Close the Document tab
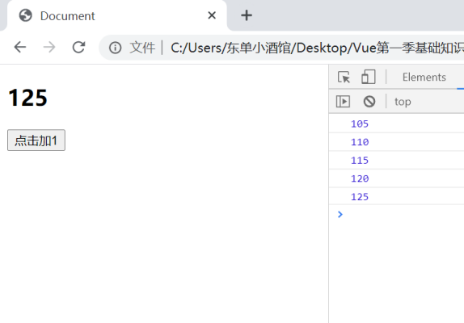Image resolution: width=464 pixels, height=323 pixels. [212, 15]
